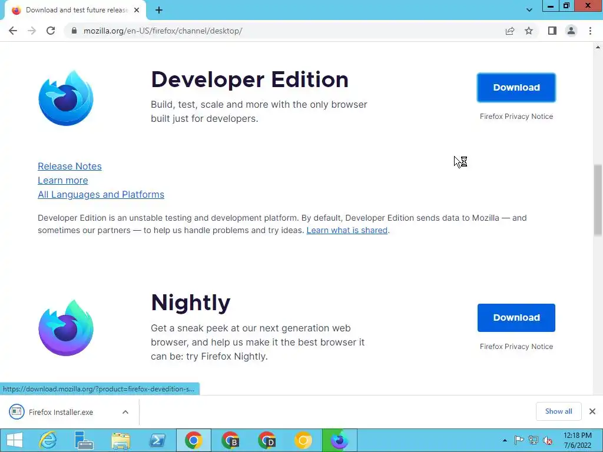
Task: Launch Internet Explorer from taskbar
Action: tap(48, 440)
